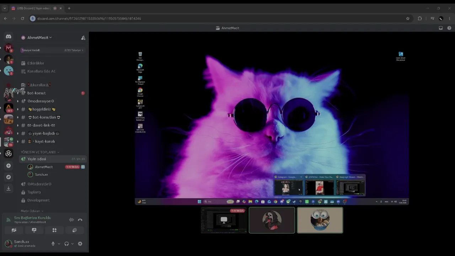Select the cube logo server icon
This screenshot has width=455, height=256.
pyautogui.click(x=9, y=154)
